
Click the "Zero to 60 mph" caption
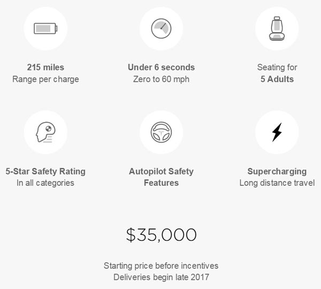pyautogui.click(x=161, y=79)
